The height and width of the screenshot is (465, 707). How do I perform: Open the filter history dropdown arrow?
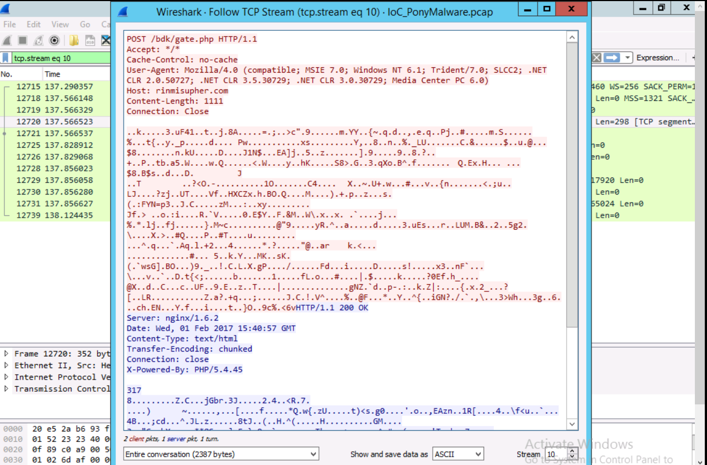(628, 58)
